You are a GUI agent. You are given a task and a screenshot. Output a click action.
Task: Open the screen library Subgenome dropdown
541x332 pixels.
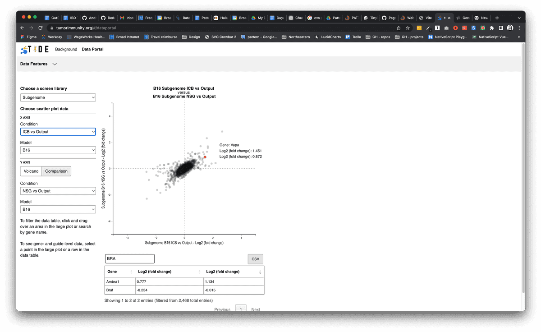point(58,97)
